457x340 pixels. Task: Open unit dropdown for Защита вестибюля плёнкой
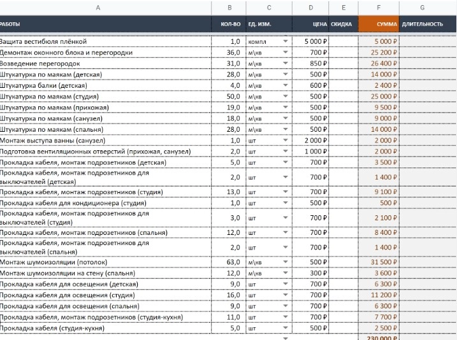[286, 41]
